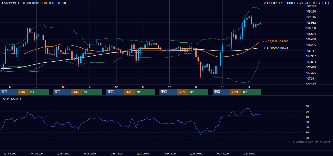Click the RSI scale value 40

[307, 127]
